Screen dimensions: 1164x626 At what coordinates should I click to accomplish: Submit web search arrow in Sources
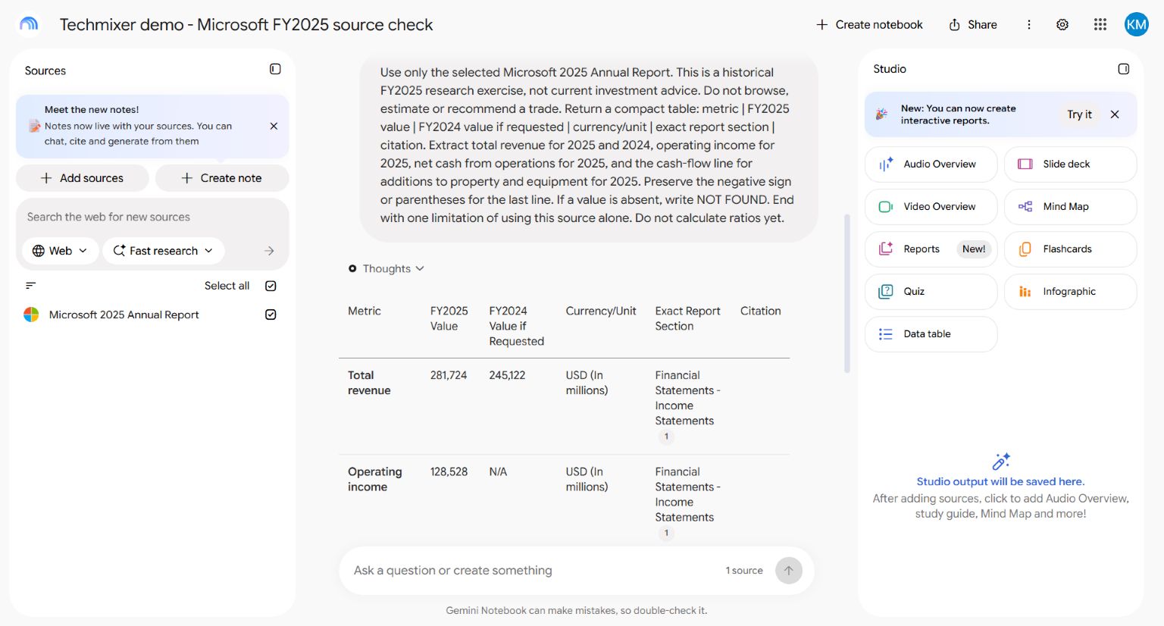269,251
